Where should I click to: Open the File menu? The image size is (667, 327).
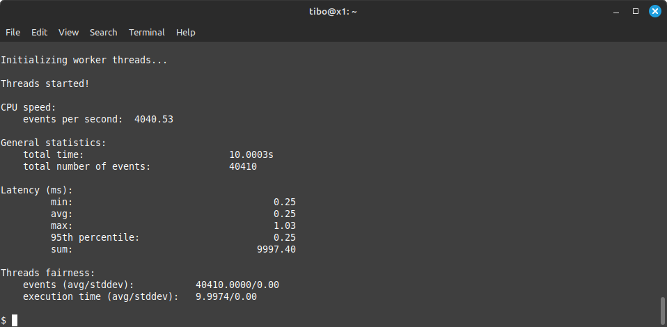tap(13, 32)
